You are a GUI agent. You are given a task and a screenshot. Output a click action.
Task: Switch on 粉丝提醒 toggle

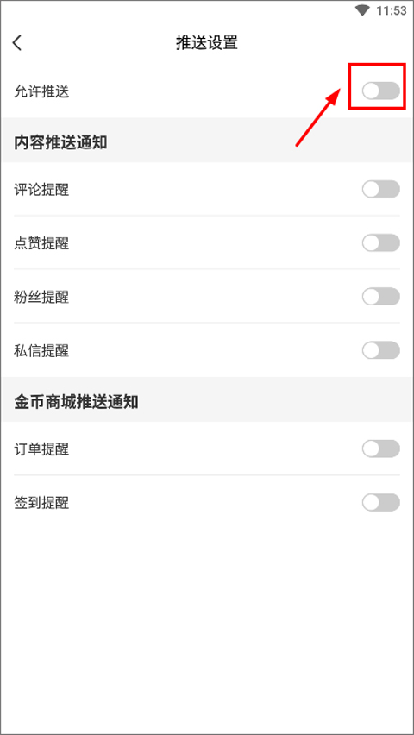click(x=380, y=296)
